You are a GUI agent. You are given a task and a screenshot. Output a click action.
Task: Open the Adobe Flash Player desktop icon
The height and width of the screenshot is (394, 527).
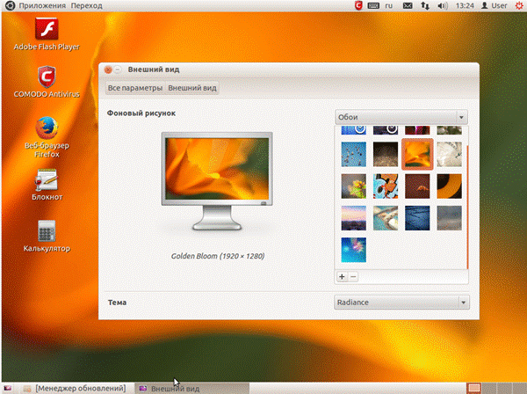click(47, 33)
